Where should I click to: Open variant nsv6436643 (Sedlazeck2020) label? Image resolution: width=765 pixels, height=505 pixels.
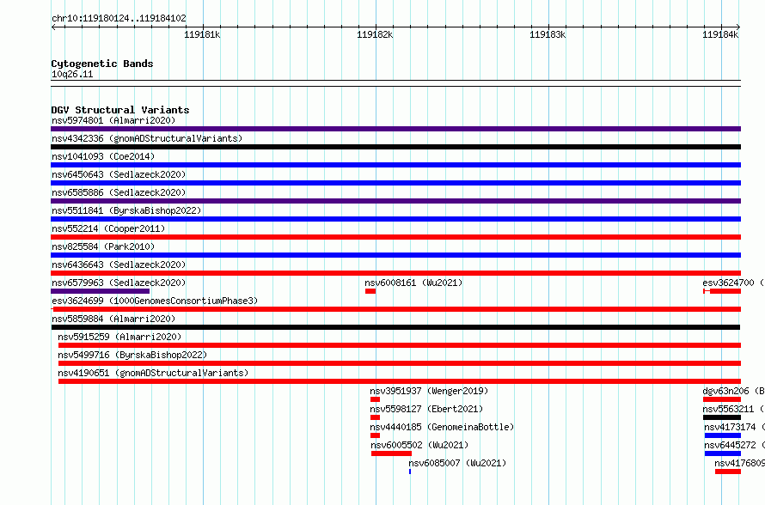[119, 265]
